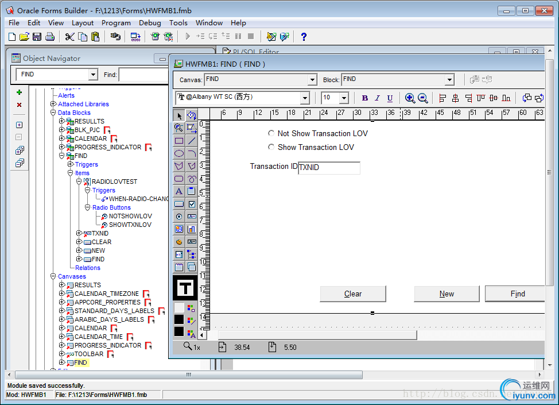Click the New button on the canvas
The height and width of the screenshot is (405, 559).
pos(447,294)
